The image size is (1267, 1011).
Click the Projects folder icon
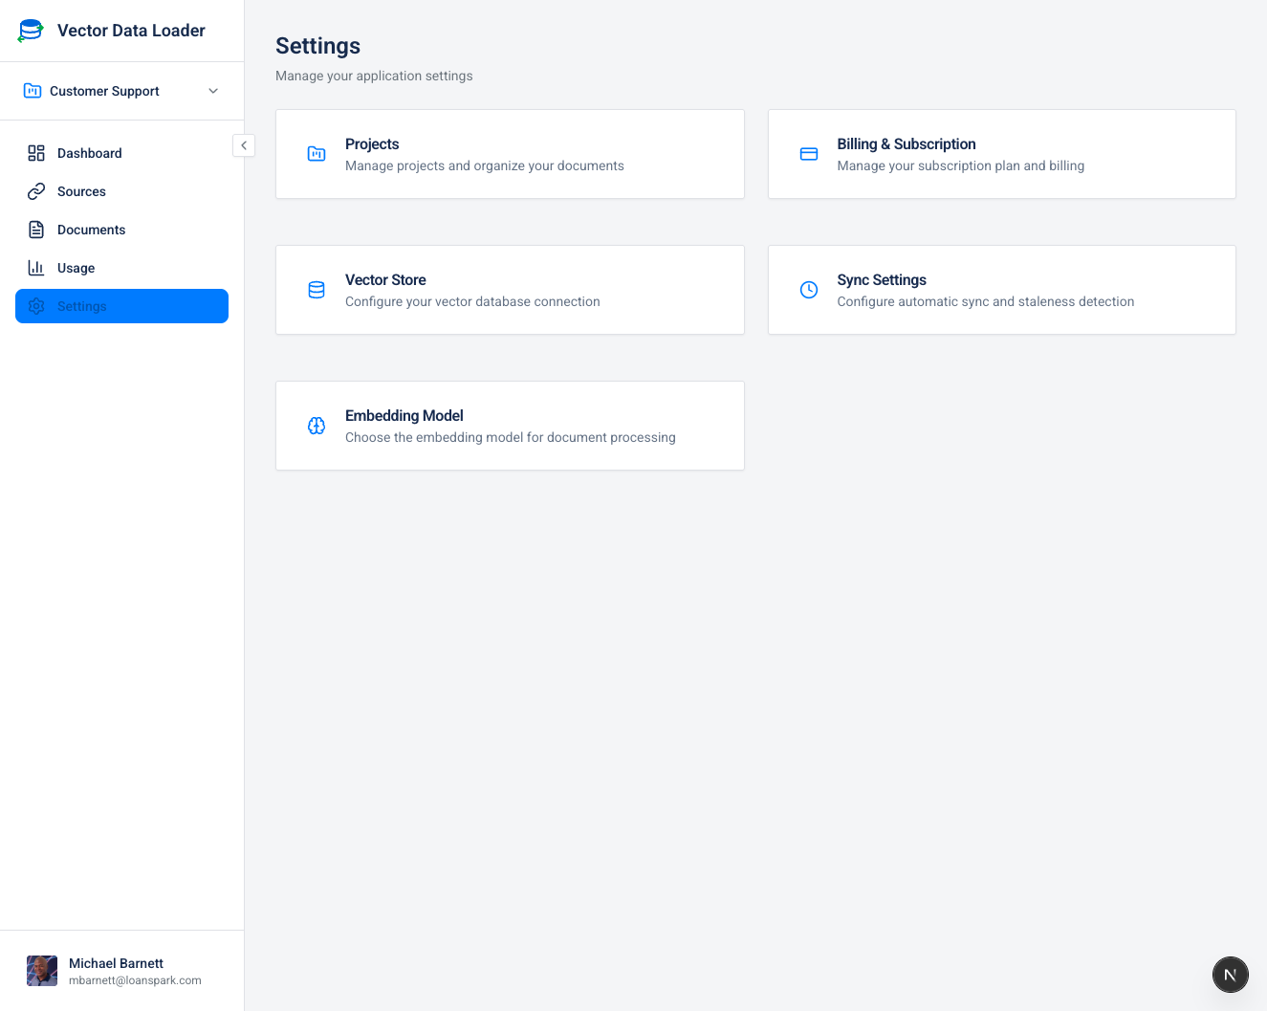(x=317, y=153)
